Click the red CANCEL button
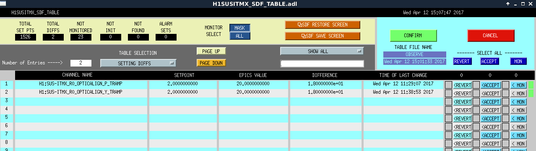This screenshot has height=151, width=536. [491, 36]
